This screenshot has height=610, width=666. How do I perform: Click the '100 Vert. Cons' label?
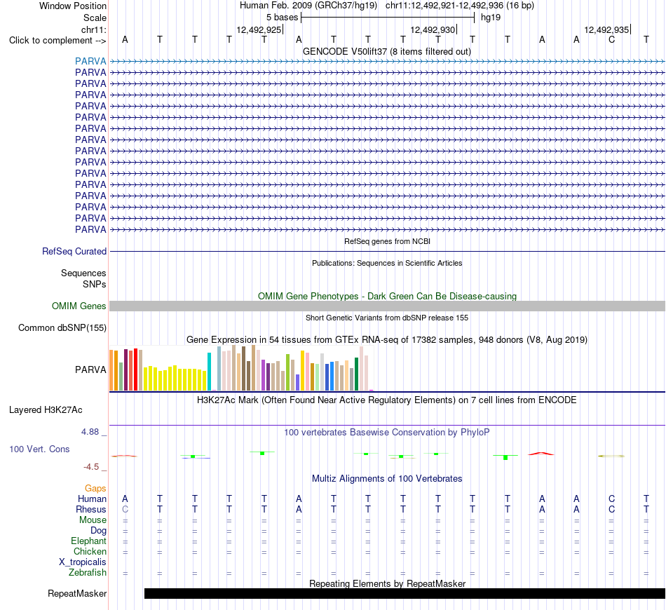coord(39,449)
